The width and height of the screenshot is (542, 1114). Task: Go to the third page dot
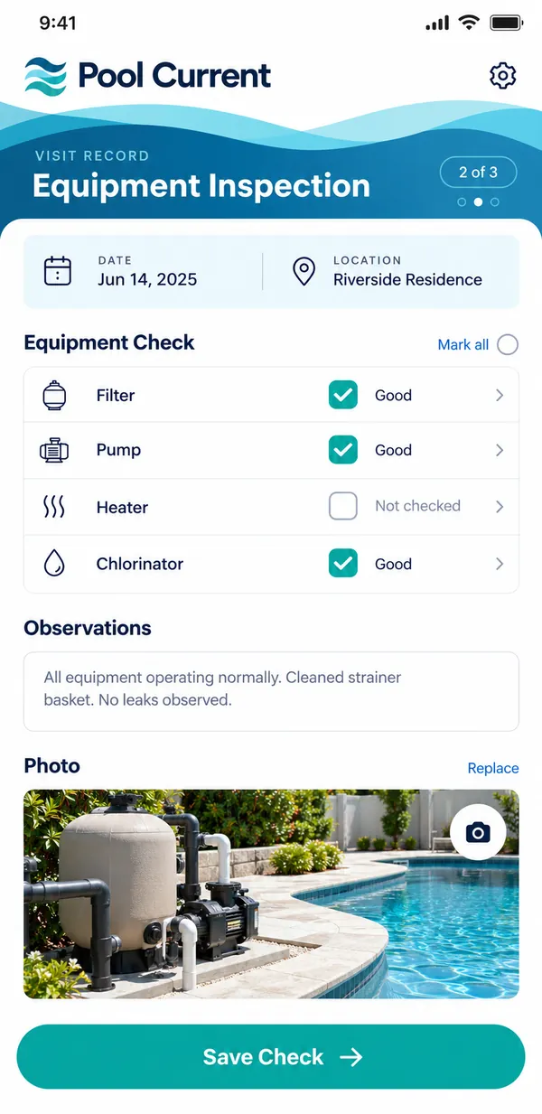pos(494,202)
